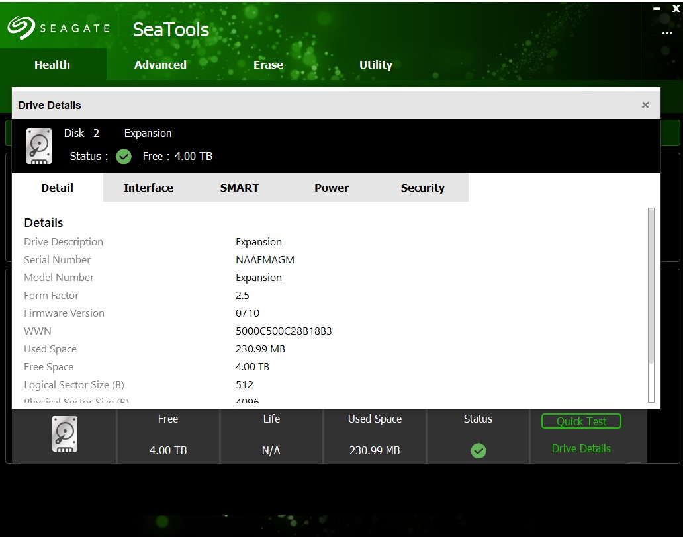Click the WWN value 5000C500C28B18B3

284,331
